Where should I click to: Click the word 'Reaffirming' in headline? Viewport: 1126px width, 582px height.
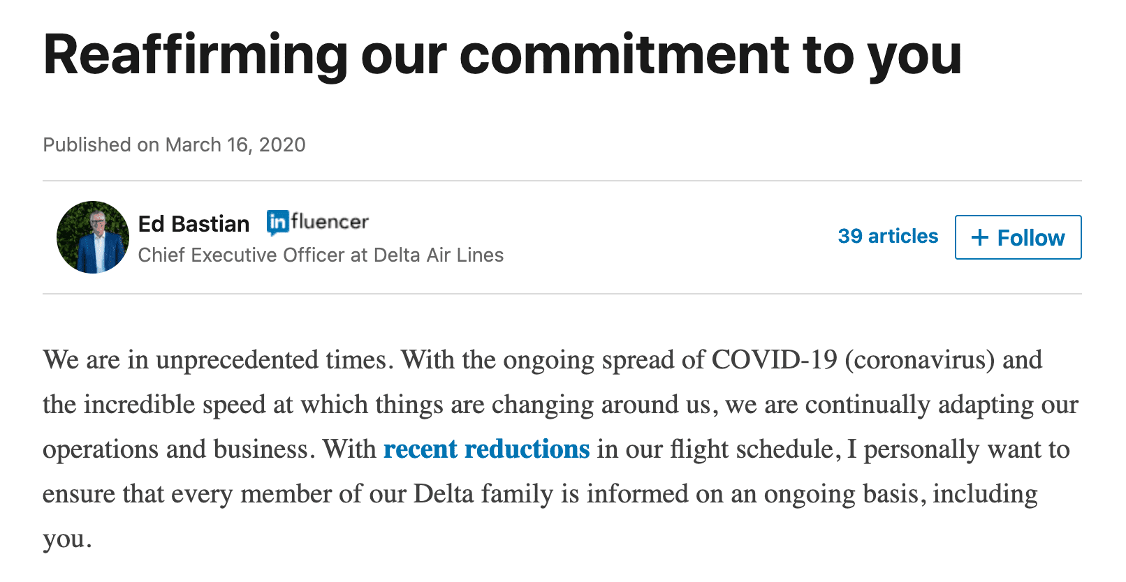(195, 56)
